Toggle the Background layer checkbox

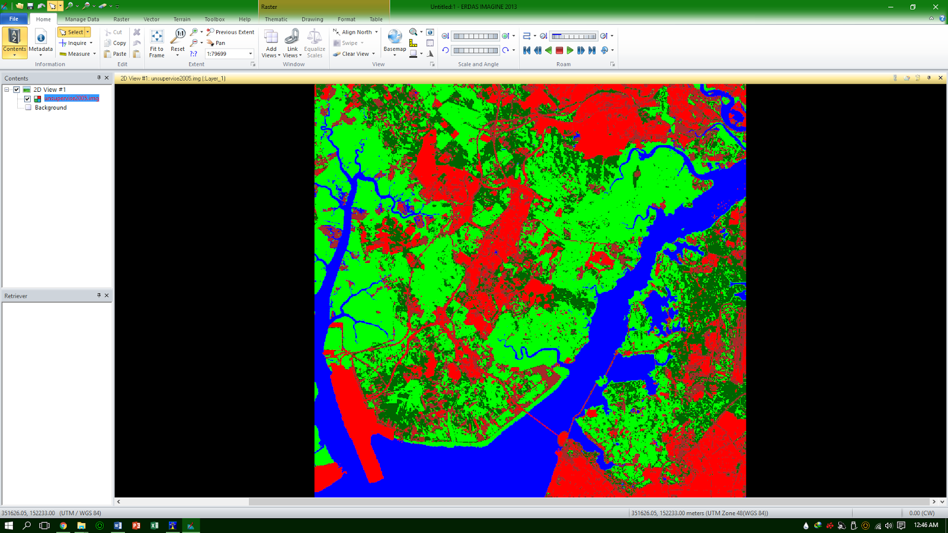(x=28, y=108)
